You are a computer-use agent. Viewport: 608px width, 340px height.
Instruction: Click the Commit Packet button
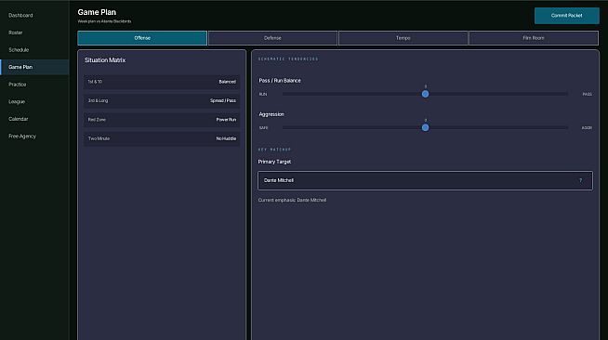click(x=566, y=16)
